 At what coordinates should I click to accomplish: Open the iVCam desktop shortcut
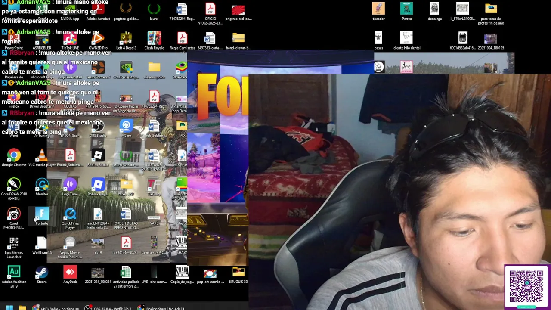click(x=126, y=129)
